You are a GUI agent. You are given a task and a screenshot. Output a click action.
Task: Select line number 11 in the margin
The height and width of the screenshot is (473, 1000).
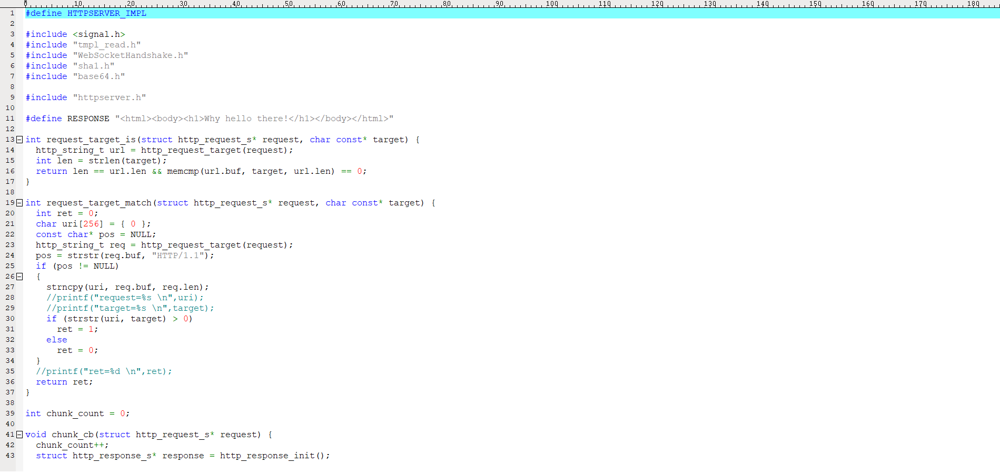click(x=10, y=119)
